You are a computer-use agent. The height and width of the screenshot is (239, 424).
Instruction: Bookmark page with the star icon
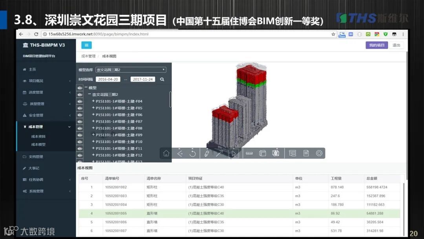coord(333,34)
